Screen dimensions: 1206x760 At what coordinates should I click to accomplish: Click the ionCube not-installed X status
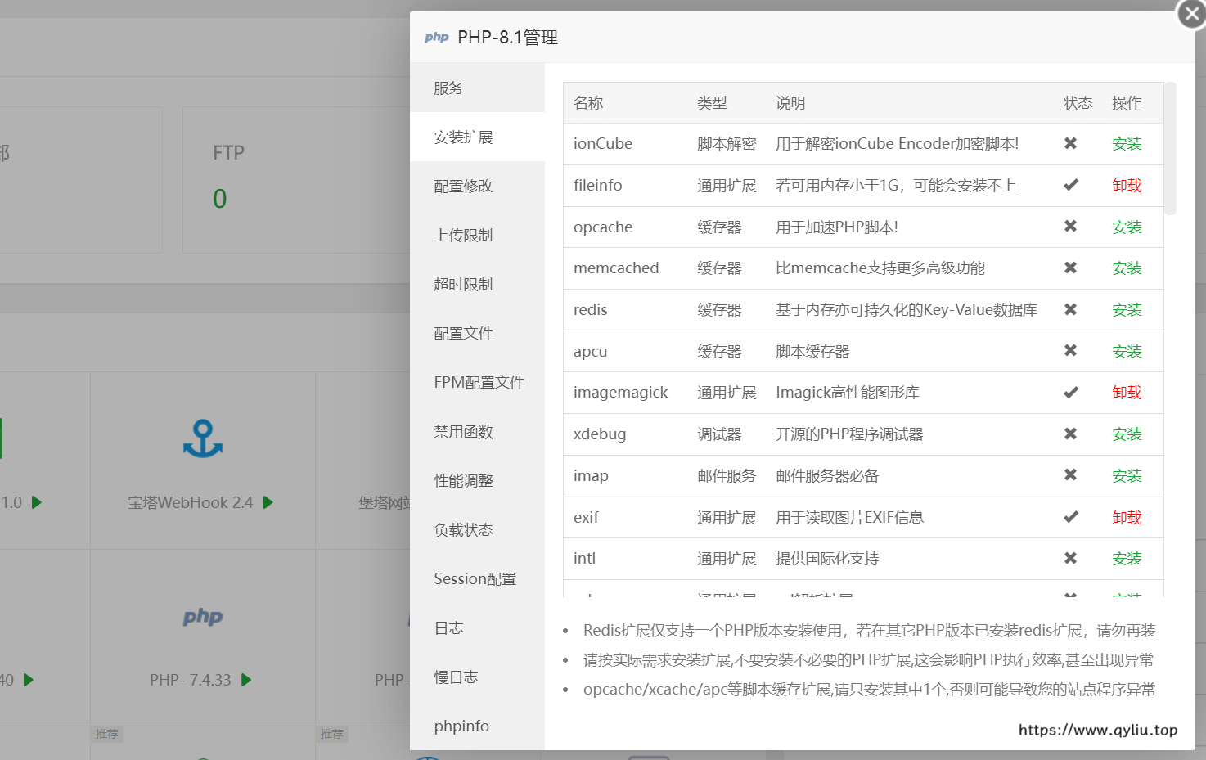point(1070,143)
